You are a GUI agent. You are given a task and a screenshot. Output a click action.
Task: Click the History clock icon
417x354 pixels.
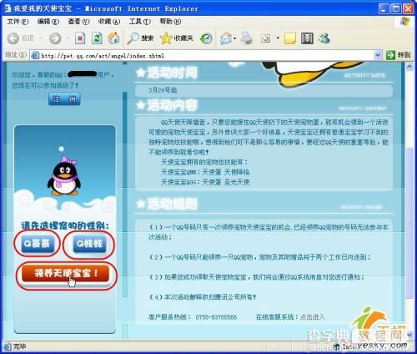pos(206,38)
